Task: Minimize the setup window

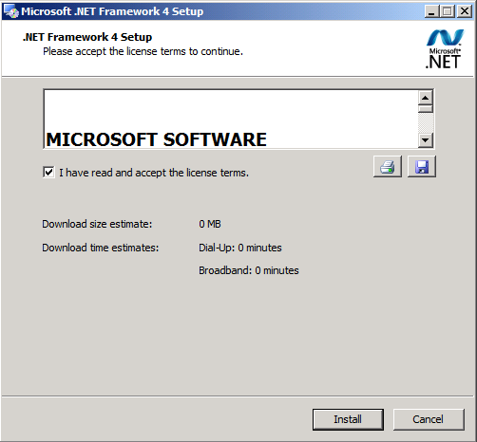Action: click(x=431, y=11)
